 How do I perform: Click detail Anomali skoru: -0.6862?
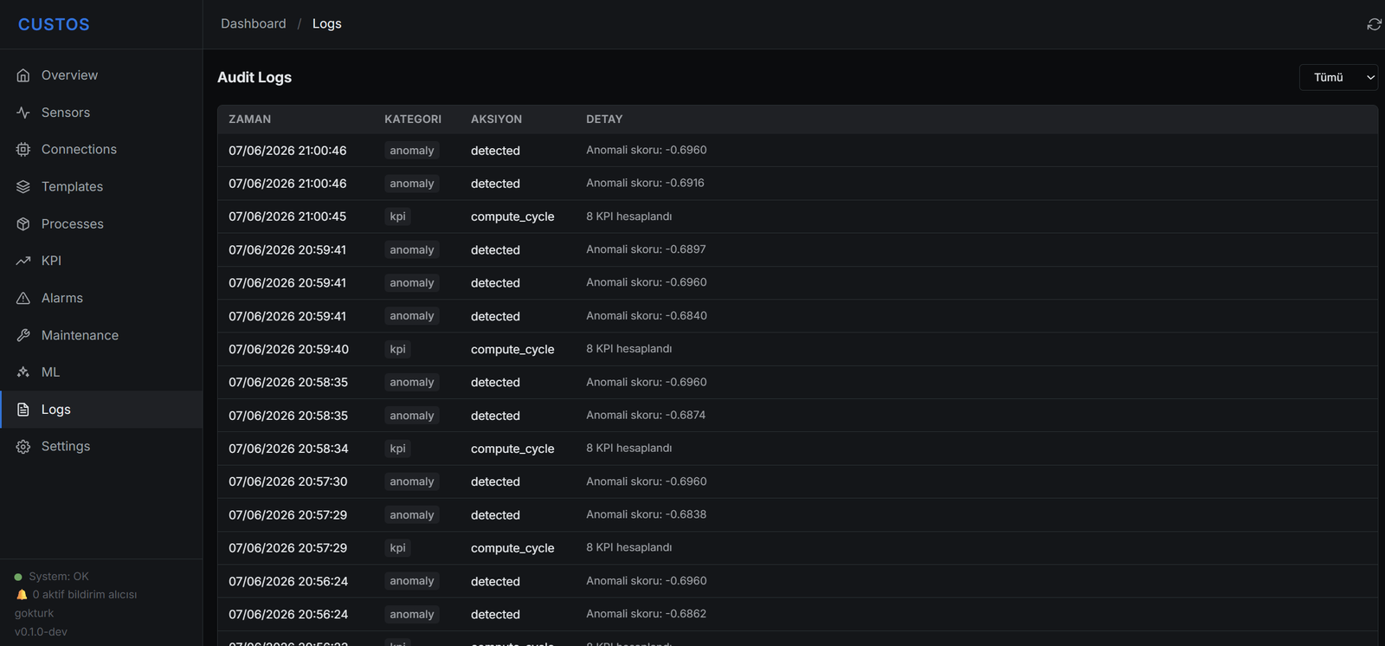pyautogui.click(x=646, y=614)
